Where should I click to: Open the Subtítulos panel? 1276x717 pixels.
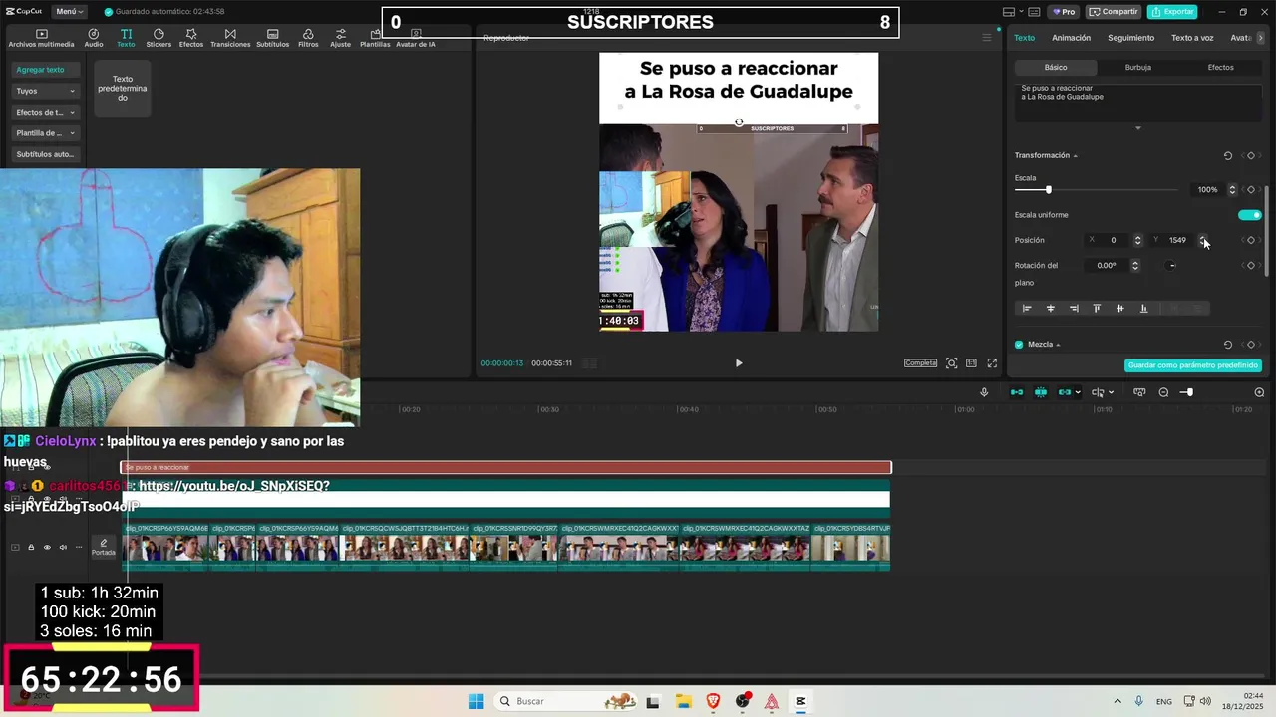[272, 38]
